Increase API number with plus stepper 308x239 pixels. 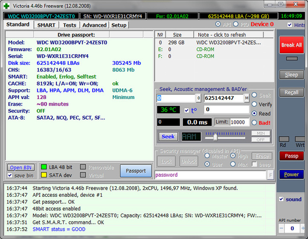click(303, 229)
